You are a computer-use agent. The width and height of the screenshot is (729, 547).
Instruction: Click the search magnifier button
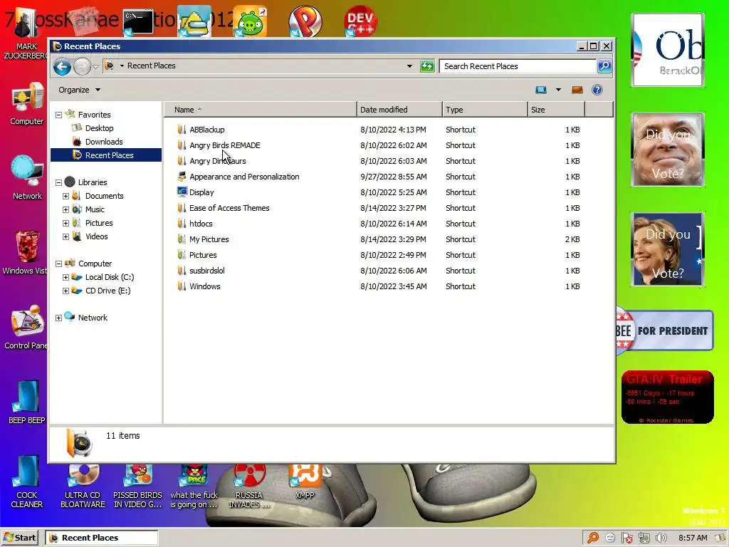(x=604, y=66)
